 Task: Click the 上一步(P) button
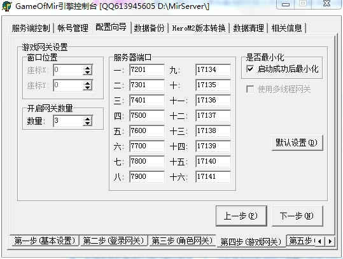tap(241, 216)
